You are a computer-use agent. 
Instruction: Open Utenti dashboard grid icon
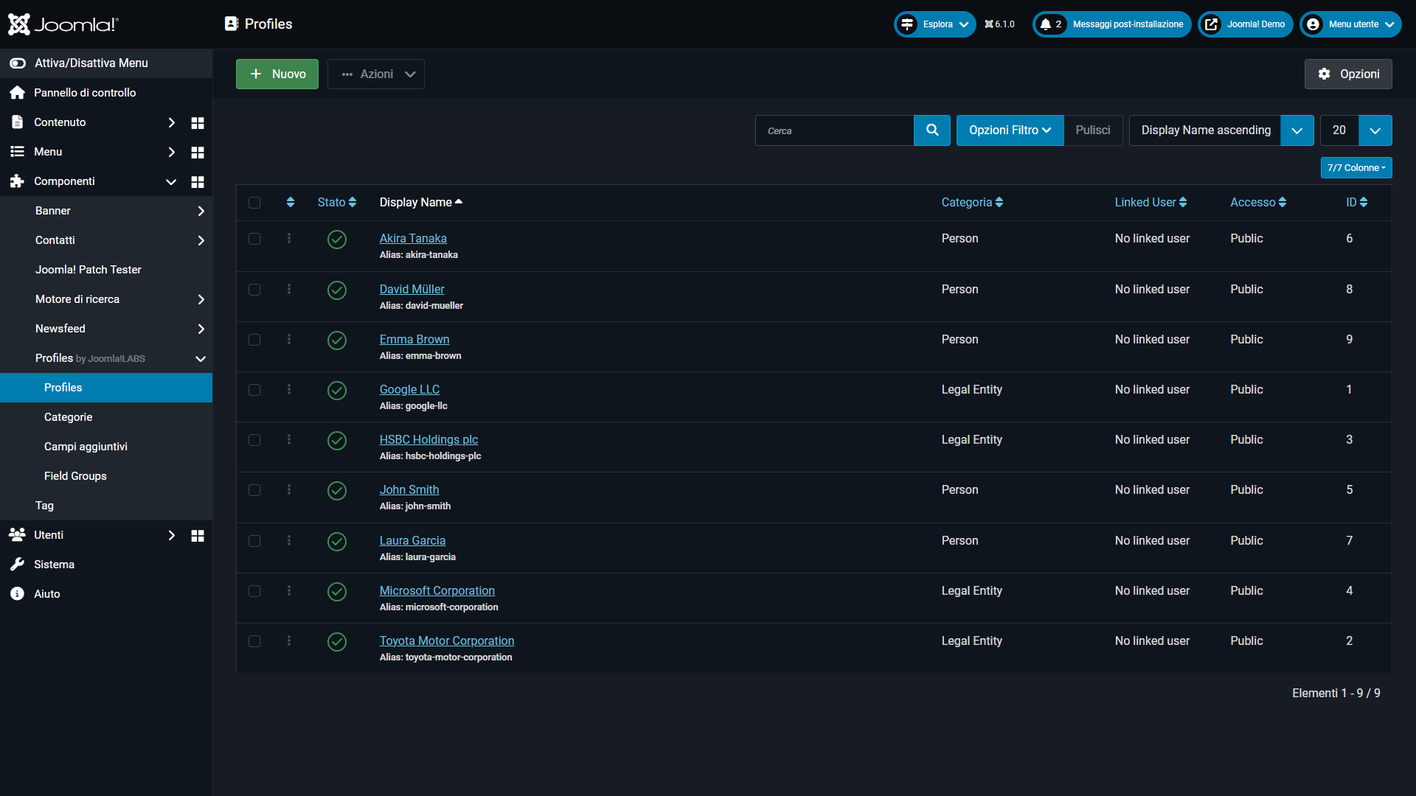[x=198, y=535]
